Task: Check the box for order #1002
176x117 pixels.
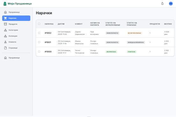Action: click(39, 33)
